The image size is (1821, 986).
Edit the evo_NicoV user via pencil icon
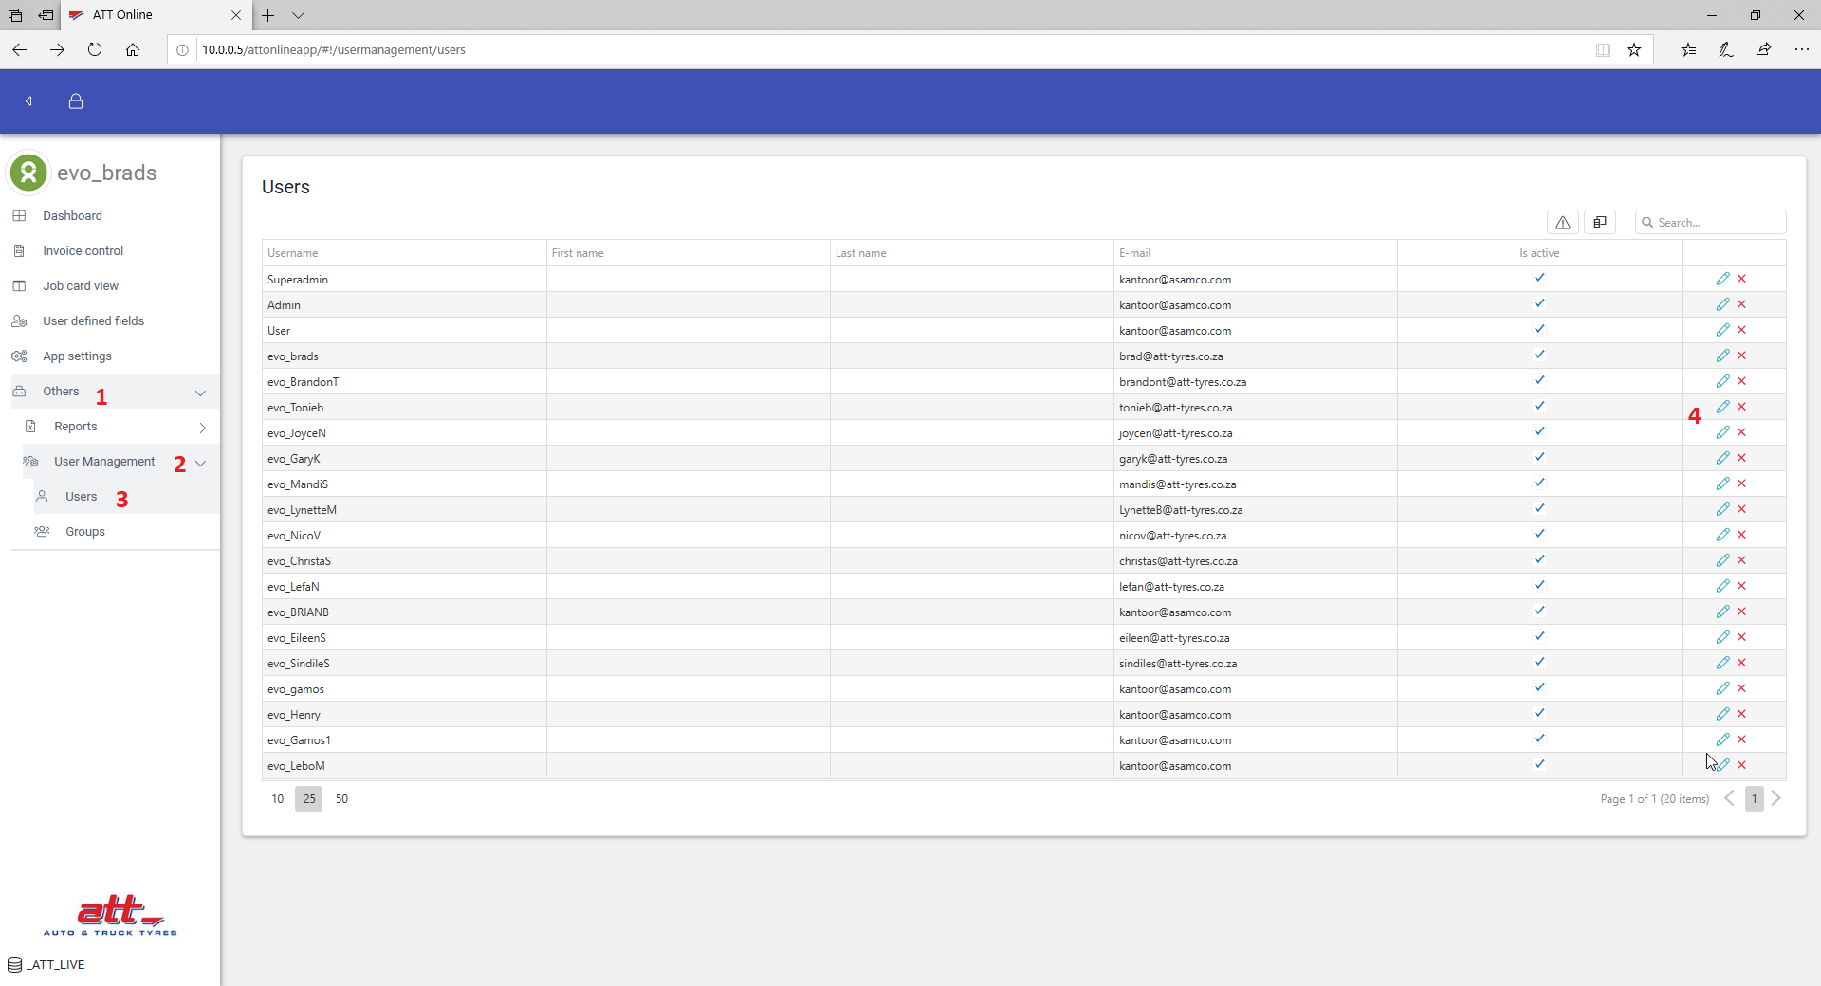tap(1722, 535)
